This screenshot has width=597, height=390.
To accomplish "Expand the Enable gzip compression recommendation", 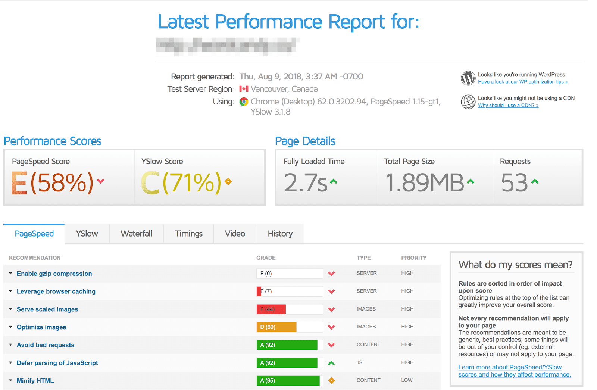I will pyautogui.click(x=54, y=274).
